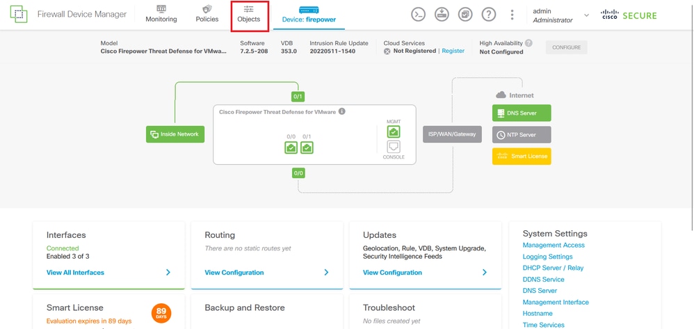Click the DNS Server green button
This screenshot has width=694, height=329.
point(522,113)
